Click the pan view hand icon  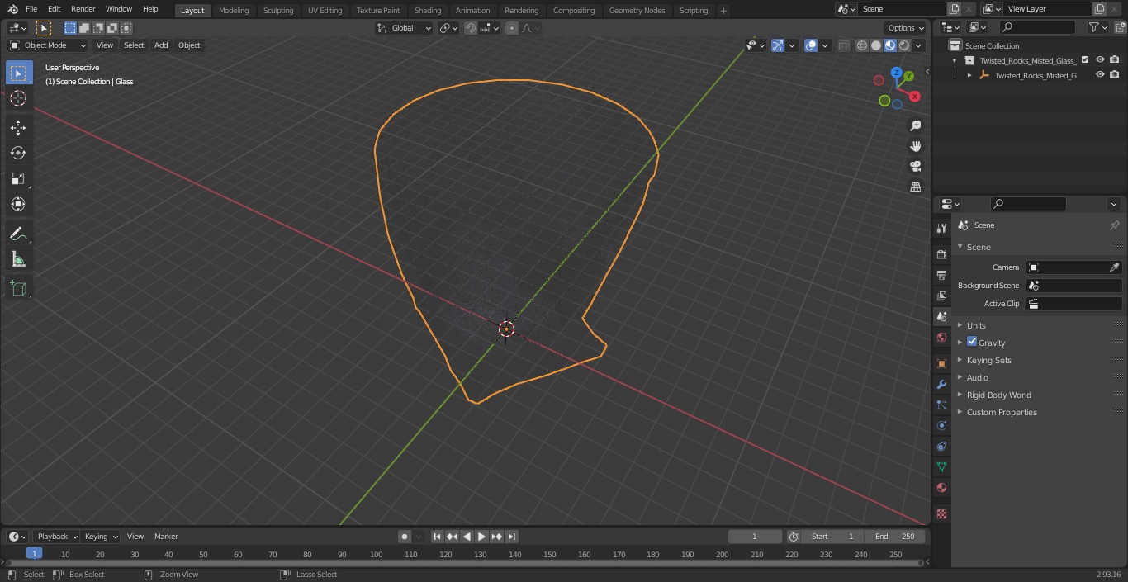(915, 146)
